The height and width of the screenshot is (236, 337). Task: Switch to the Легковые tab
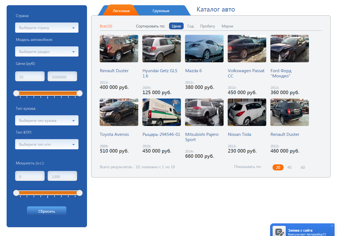click(x=121, y=11)
